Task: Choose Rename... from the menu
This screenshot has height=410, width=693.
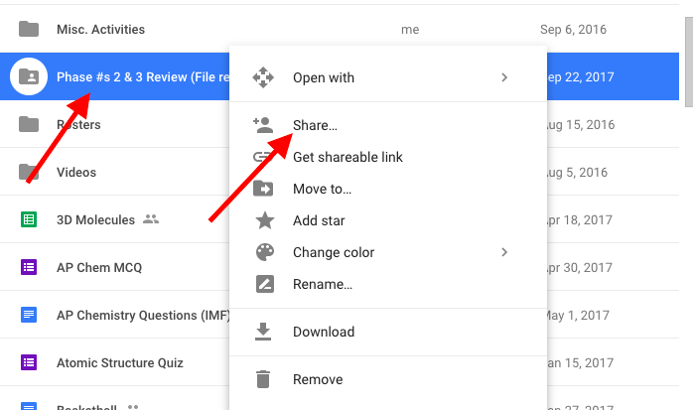Action: click(388, 284)
